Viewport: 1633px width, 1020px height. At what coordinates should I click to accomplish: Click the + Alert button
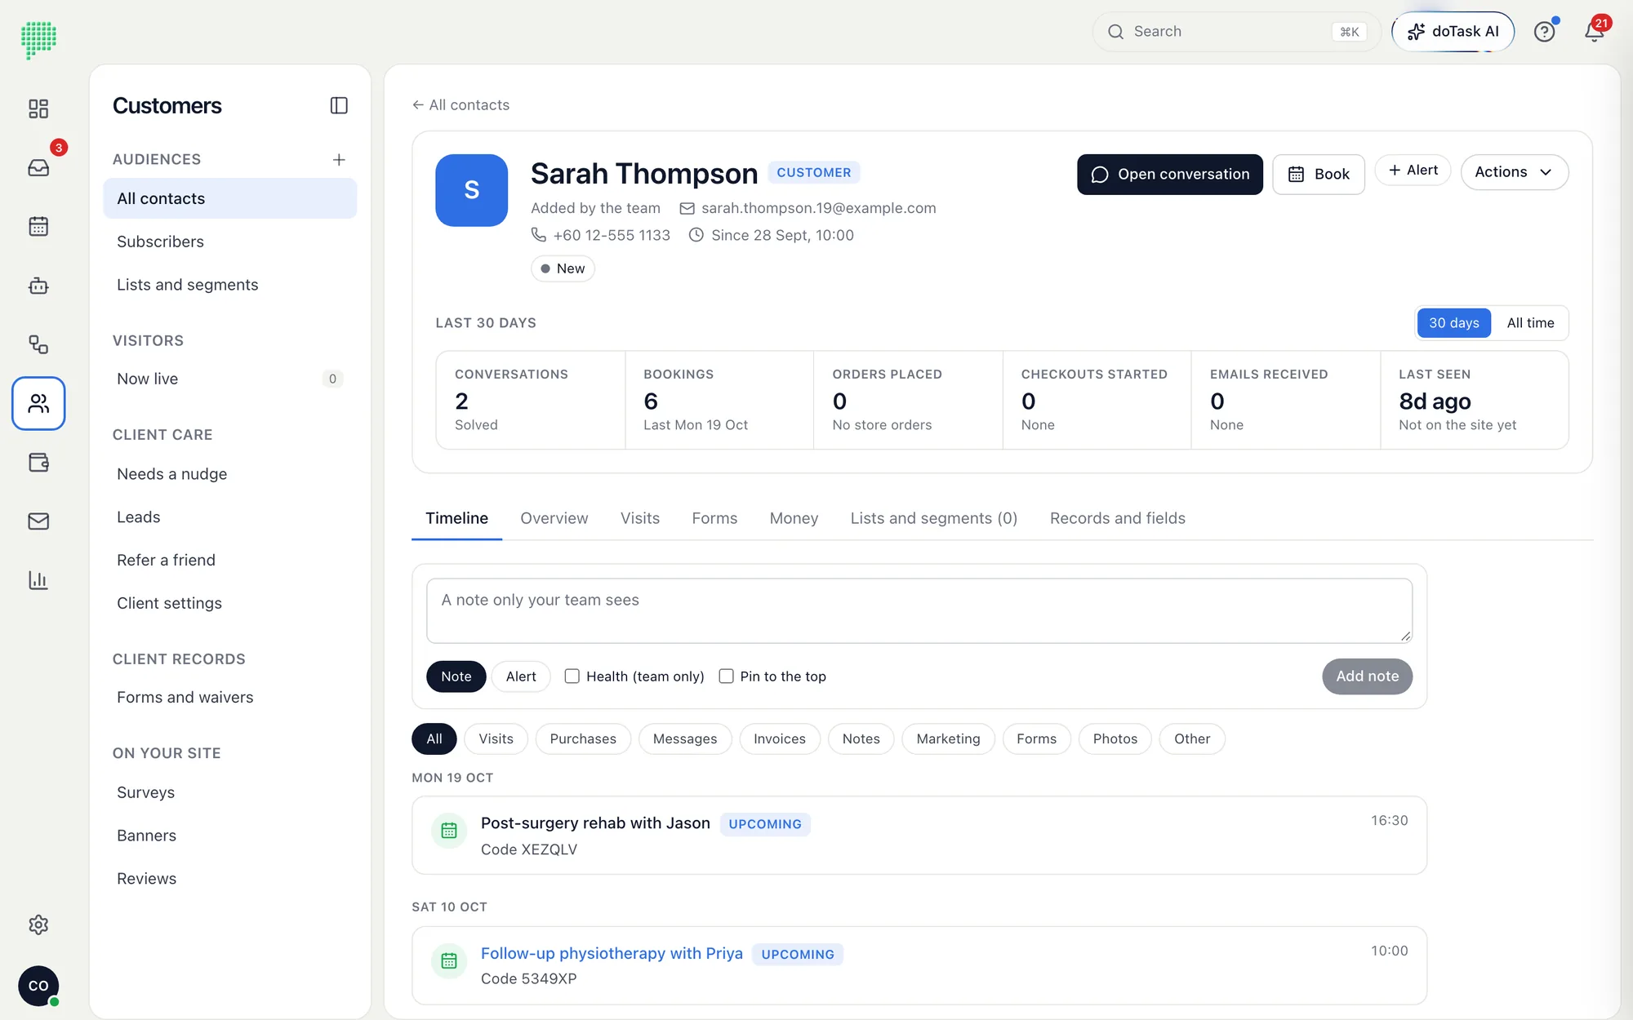[x=1413, y=171]
